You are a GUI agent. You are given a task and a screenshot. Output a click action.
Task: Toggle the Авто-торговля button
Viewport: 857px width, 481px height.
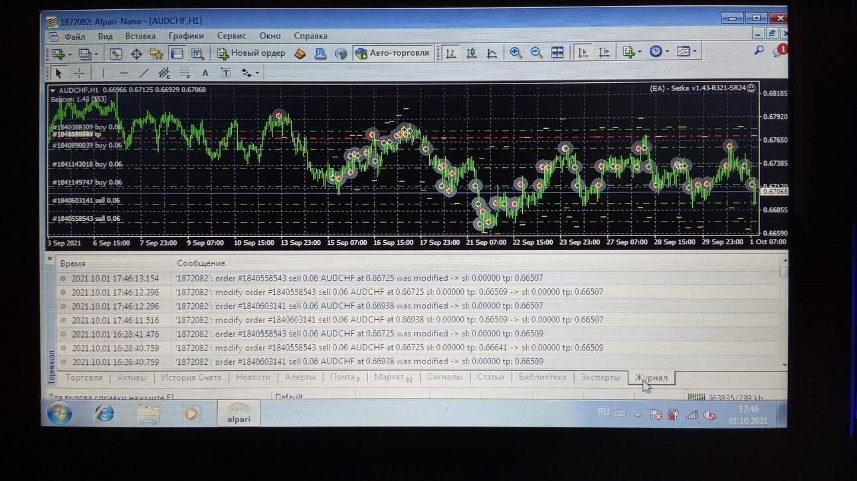click(393, 53)
